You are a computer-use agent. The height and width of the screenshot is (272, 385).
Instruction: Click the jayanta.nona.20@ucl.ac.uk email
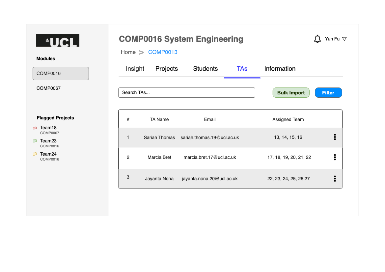pos(210,179)
